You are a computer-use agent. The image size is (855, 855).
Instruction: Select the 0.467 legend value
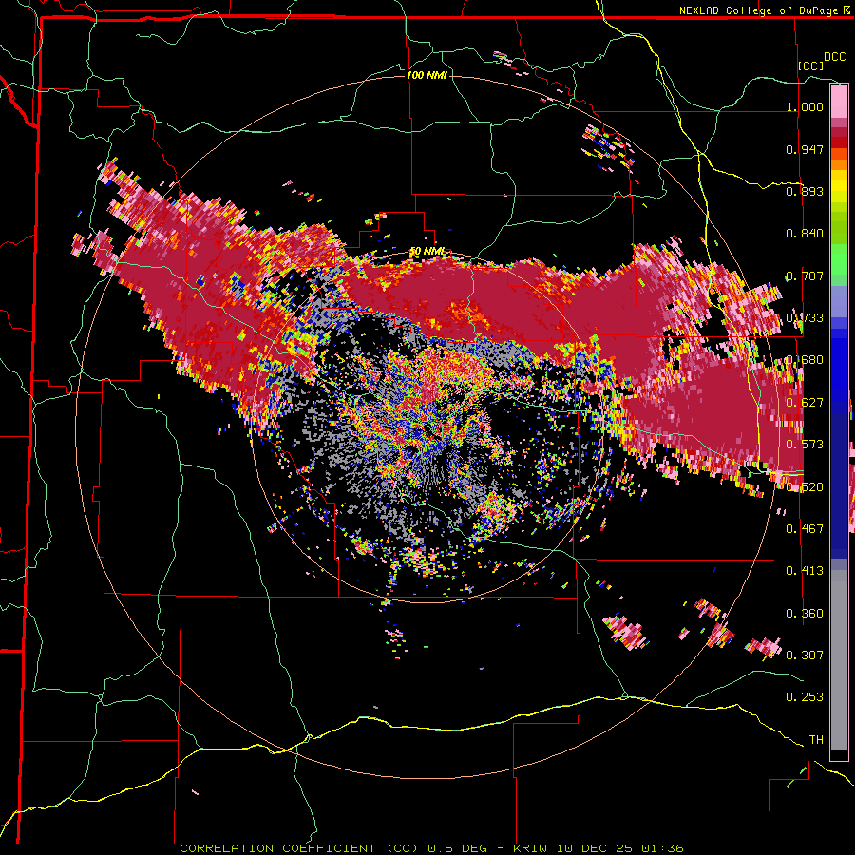805,529
